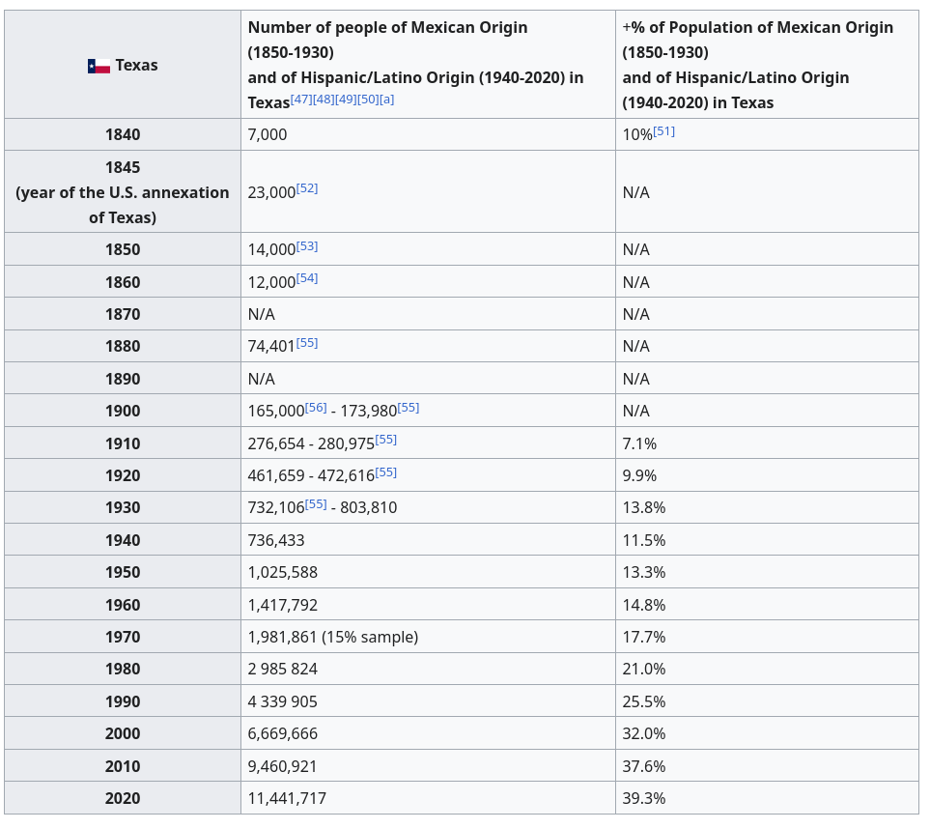Select the 1850 row header
The height and width of the screenshot is (829, 930).
click(x=123, y=249)
